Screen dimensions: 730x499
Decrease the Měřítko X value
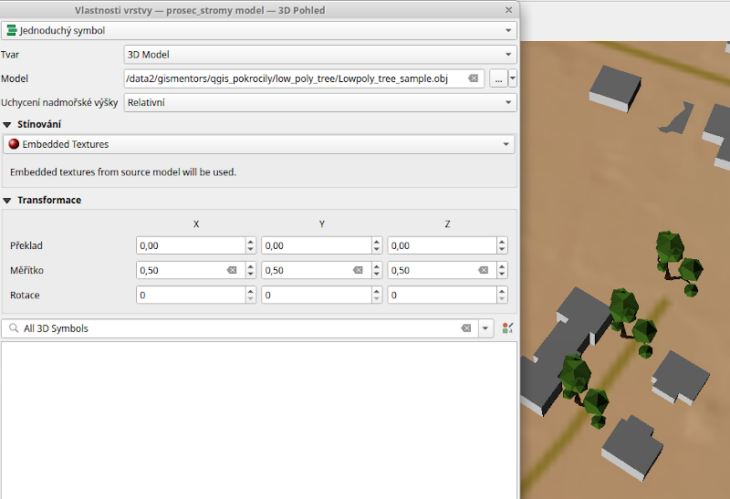click(251, 275)
